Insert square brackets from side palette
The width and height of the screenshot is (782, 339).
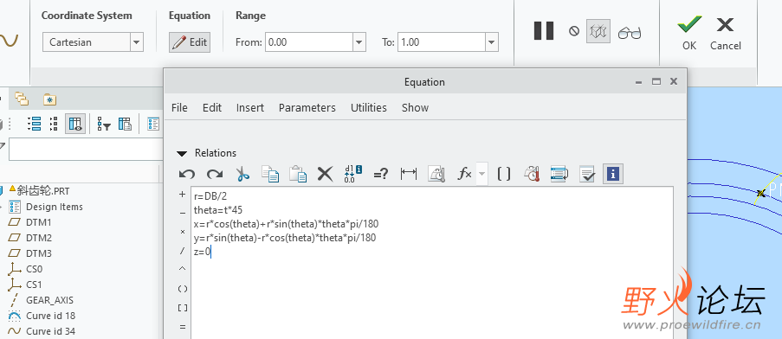(183, 308)
